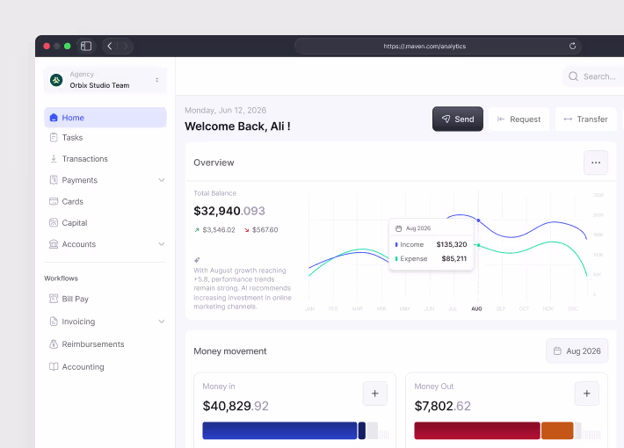624x448 pixels.
Task: Click the orange Money Out bar segment
Action: pyautogui.click(x=557, y=430)
